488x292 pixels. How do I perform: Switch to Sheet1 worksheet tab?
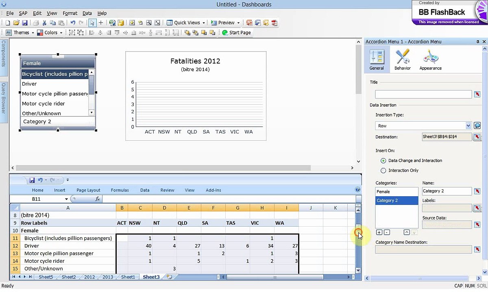[x=128, y=277]
